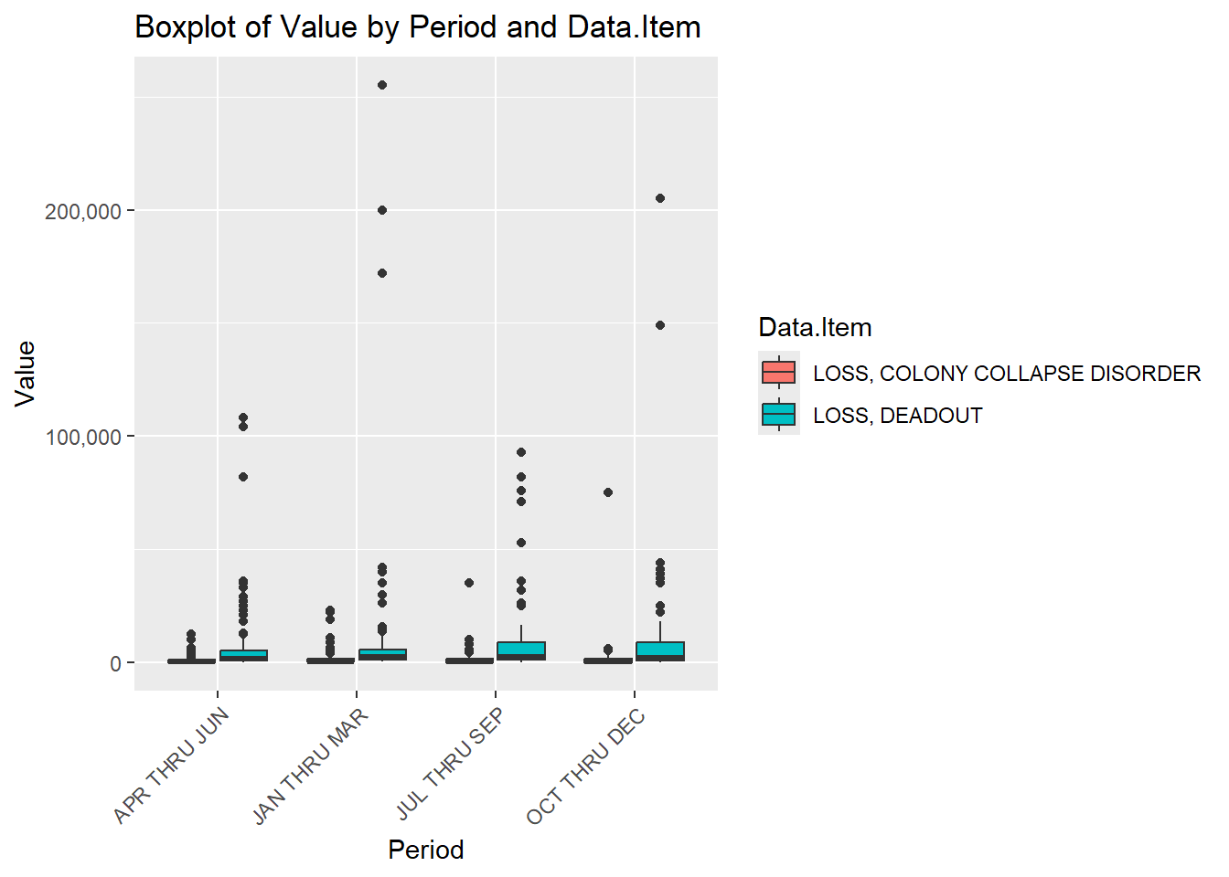Click the teal Deadout box for OCT THRU DEC

click(660, 650)
